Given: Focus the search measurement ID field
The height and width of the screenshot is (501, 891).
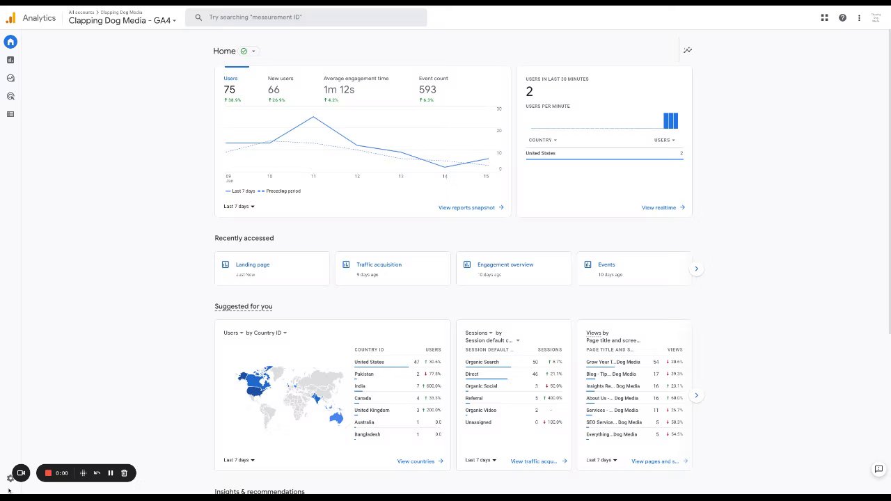Looking at the screenshot, I should click(x=306, y=17).
